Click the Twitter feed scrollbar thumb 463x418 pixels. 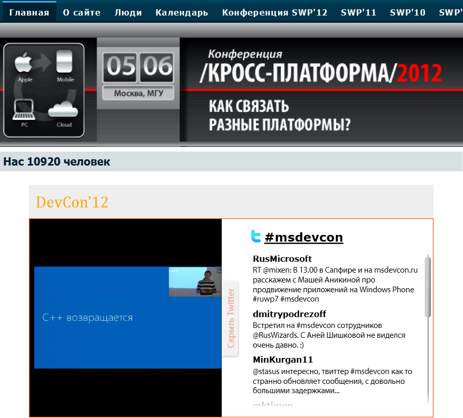[427, 287]
